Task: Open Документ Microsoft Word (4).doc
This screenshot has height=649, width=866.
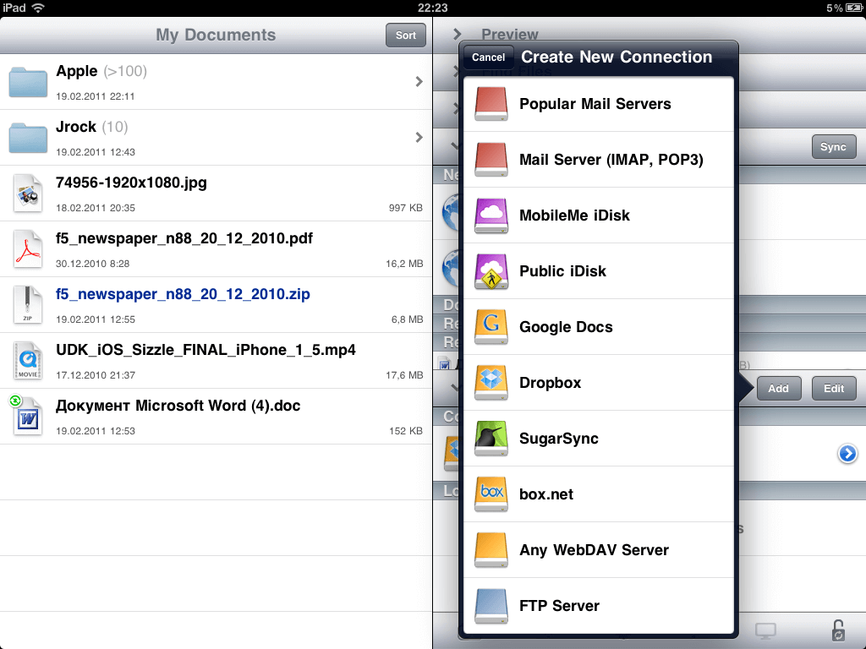Action: [x=216, y=416]
